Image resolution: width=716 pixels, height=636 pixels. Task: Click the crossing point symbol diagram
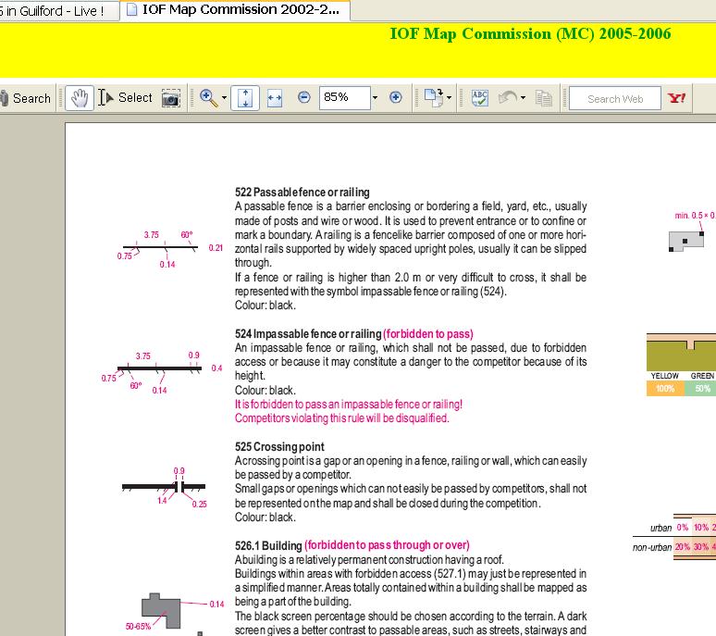[x=164, y=487]
